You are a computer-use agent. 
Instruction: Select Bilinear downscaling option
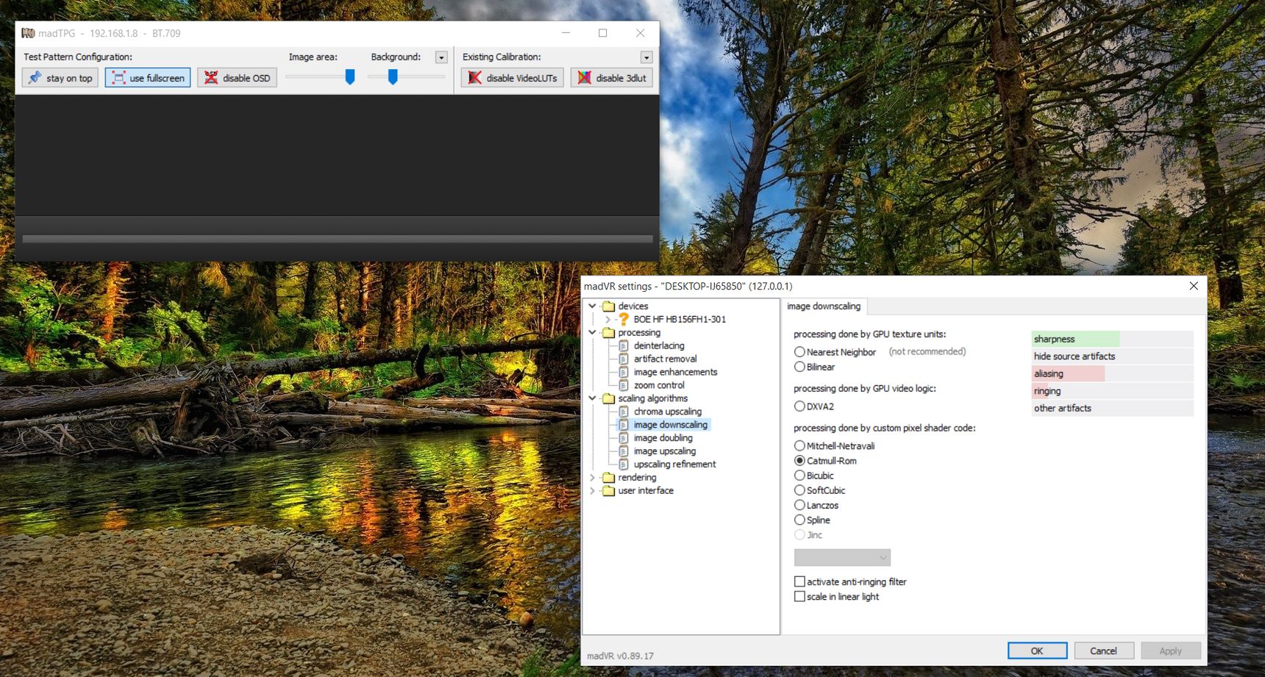click(x=799, y=367)
